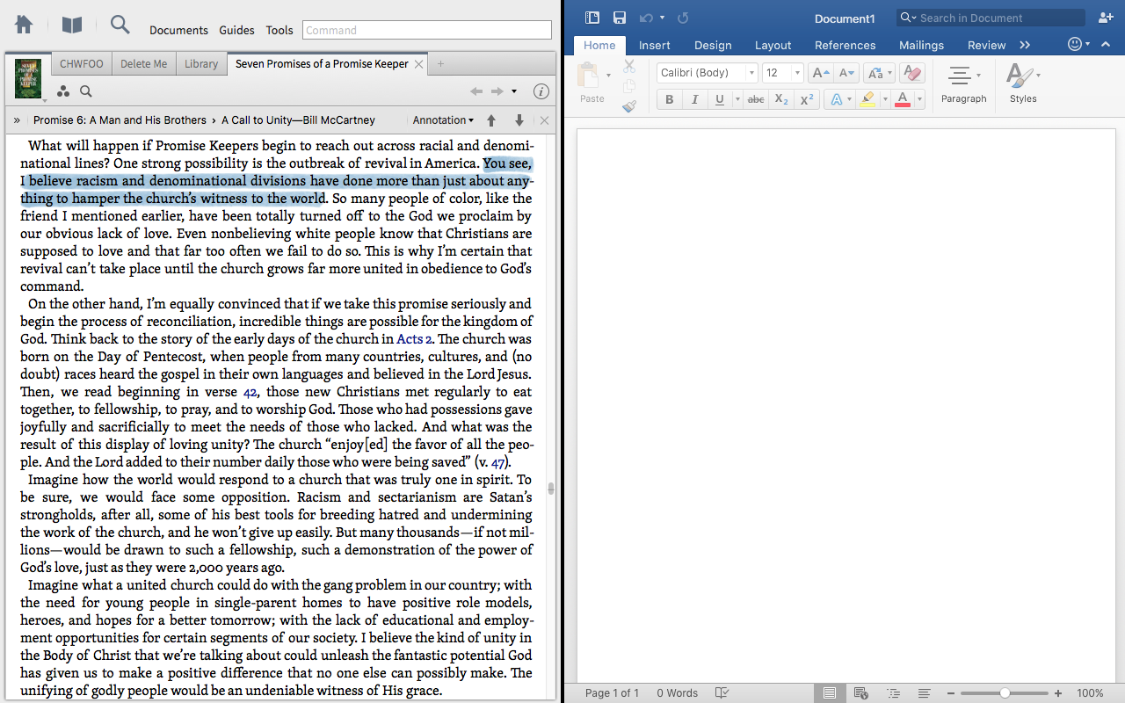
Task: Switch to the References ribbon tab
Action: (845, 45)
